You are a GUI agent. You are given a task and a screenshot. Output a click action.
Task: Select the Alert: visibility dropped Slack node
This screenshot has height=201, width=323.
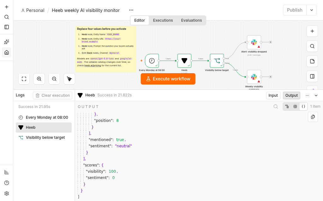click(254, 42)
